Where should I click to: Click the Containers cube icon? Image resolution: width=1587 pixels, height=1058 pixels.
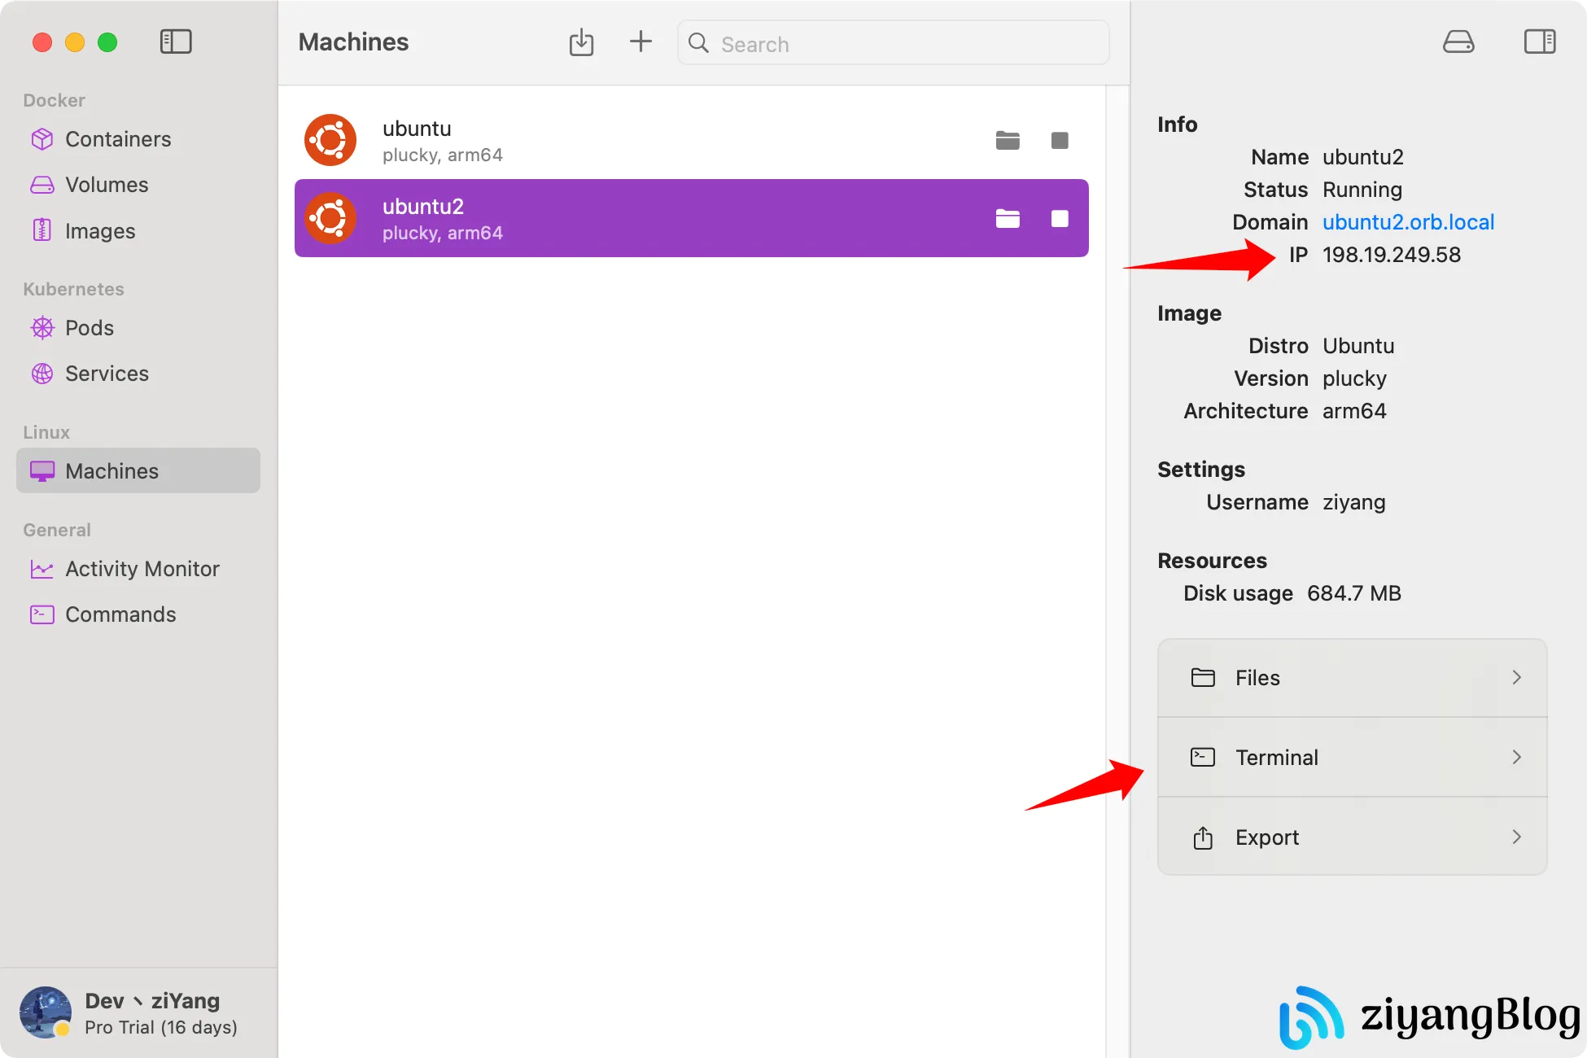tap(42, 139)
